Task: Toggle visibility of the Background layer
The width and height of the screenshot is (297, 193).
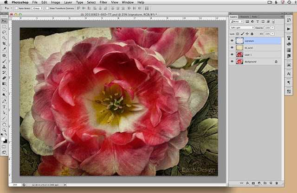Action: point(232,61)
